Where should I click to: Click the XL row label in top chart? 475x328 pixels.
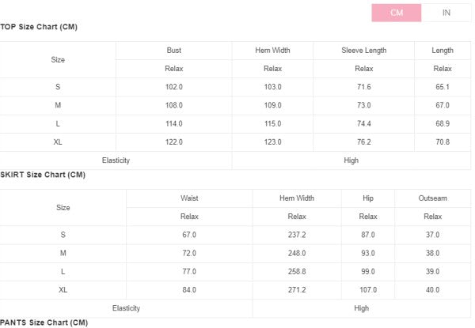pos(58,142)
